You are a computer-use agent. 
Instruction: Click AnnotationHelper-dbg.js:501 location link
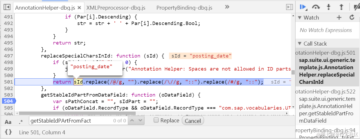tap(326, 53)
